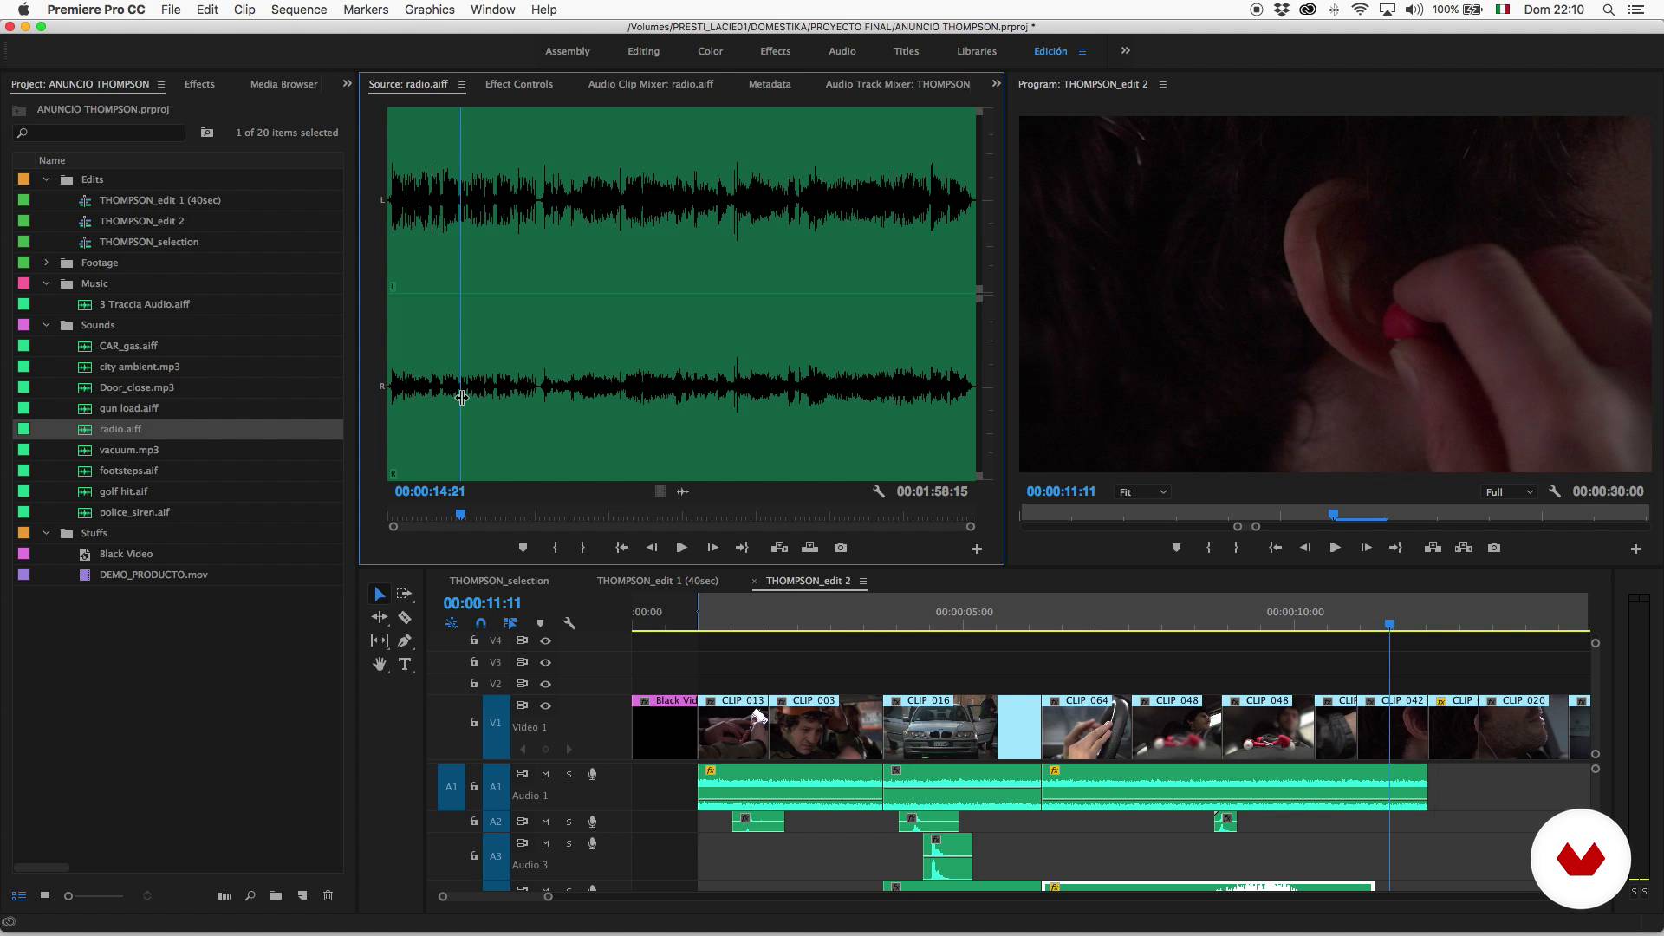Toggle lock on track V2
The height and width of the screenshot is (936, 1664).
(x=473, y=683)
